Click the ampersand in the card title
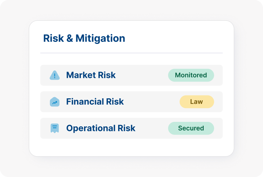263x177 pixels. [69, 38]
